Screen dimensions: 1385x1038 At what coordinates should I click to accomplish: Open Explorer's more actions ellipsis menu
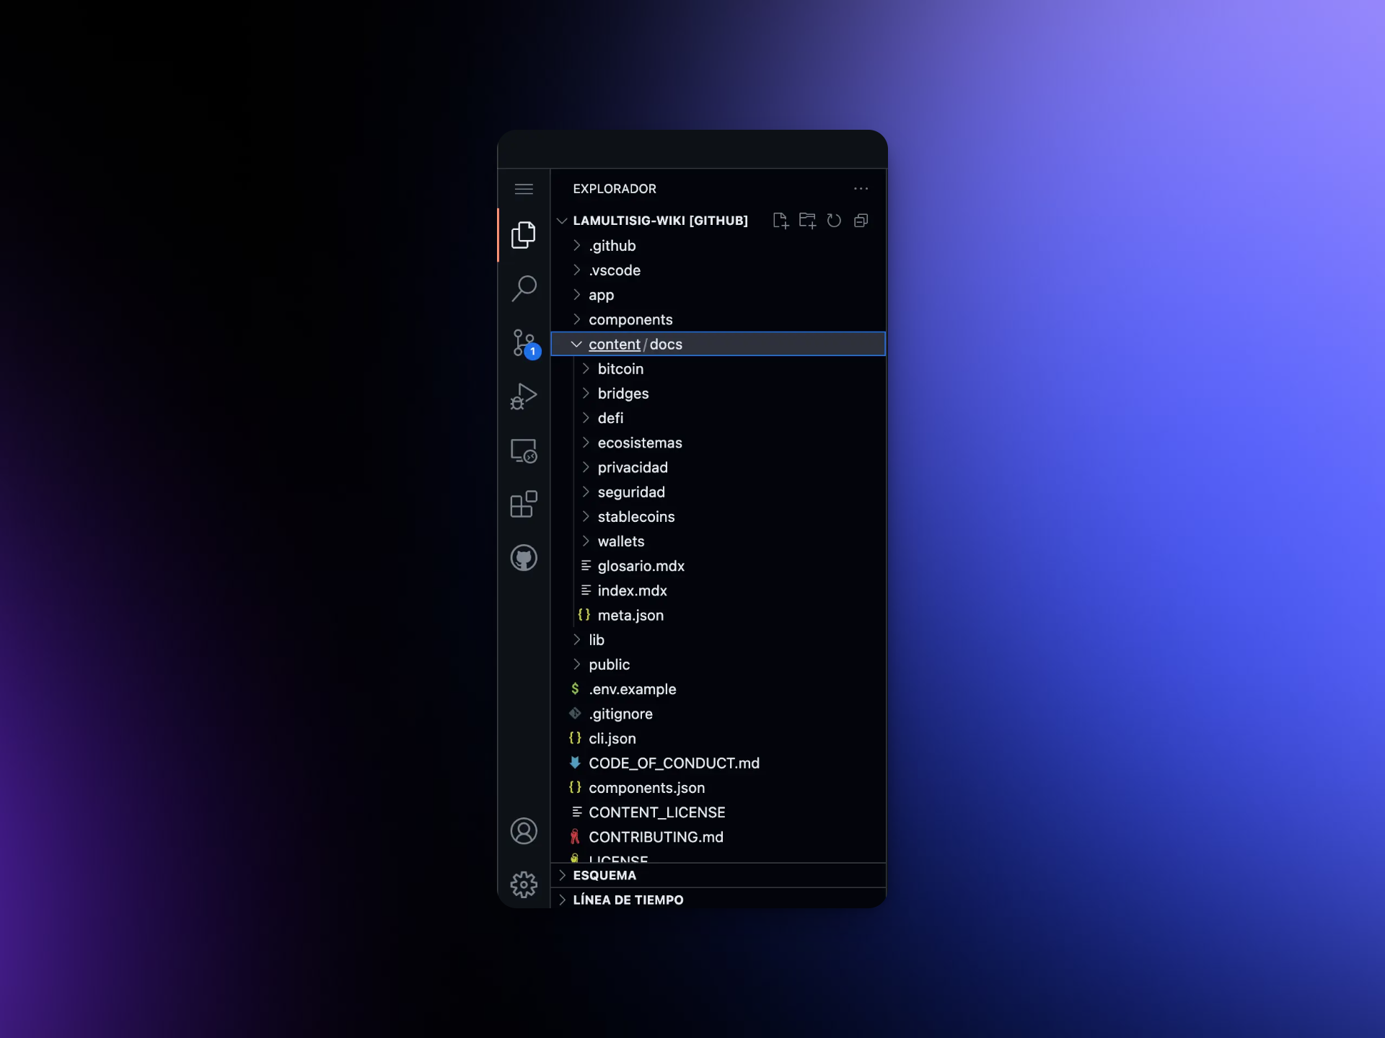[x=861, y=189]
